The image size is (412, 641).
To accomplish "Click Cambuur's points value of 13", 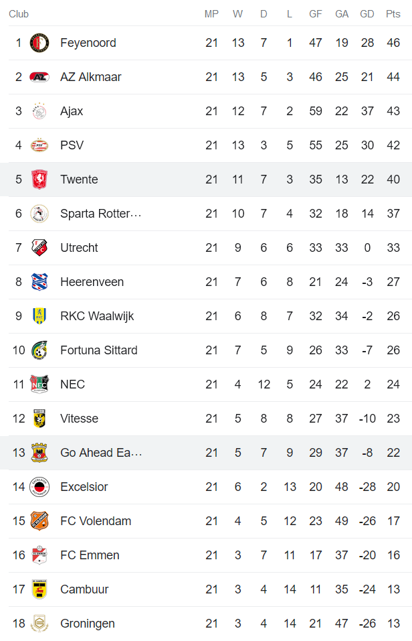I will pyautogui.click(x=393, y=589).
